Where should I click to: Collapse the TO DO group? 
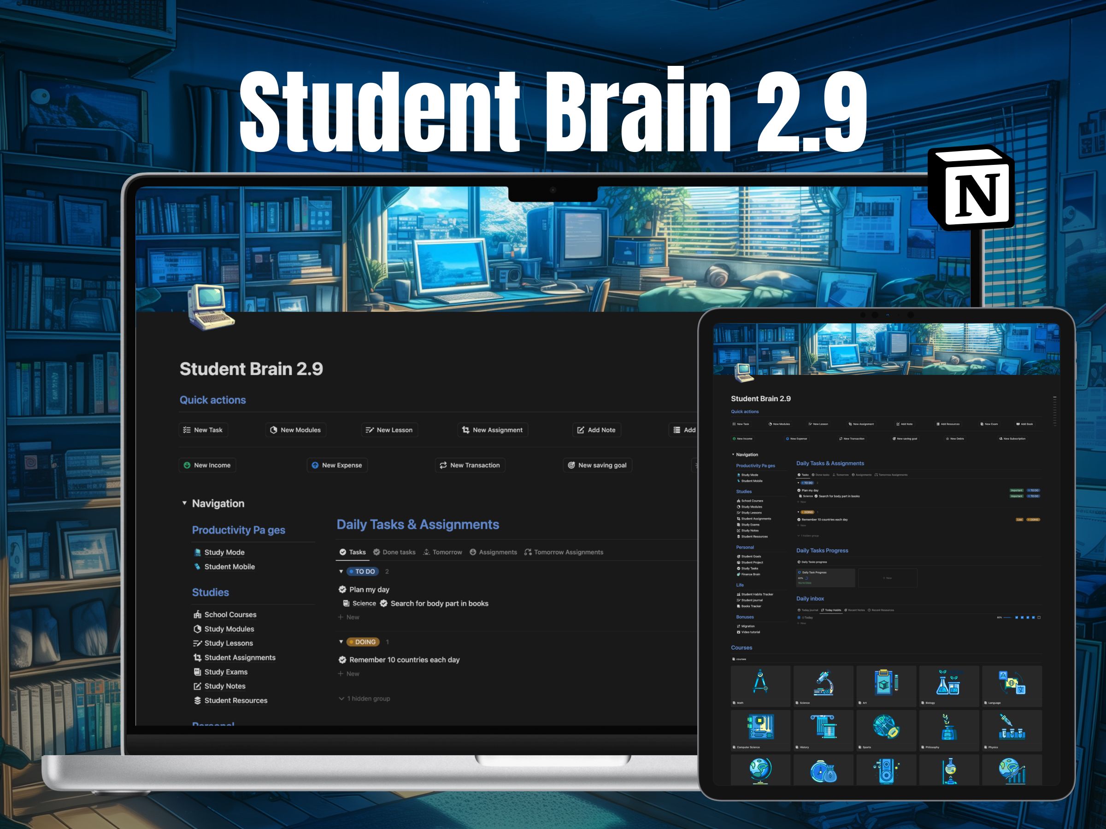pos(341,571)
